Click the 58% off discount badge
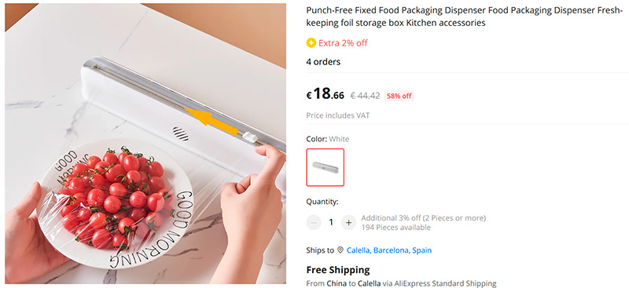The width and height of the screenshot is (629, 288). 399,96
